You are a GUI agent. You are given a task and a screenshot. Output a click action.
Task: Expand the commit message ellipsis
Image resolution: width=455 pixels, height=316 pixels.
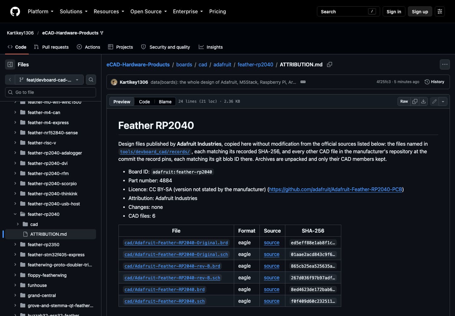coord(303,82)
